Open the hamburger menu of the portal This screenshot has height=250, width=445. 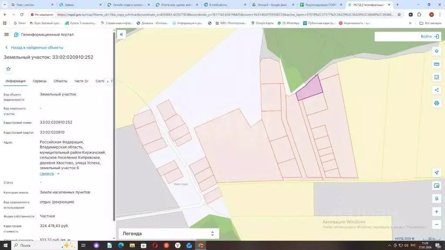(x=6, y=34)
